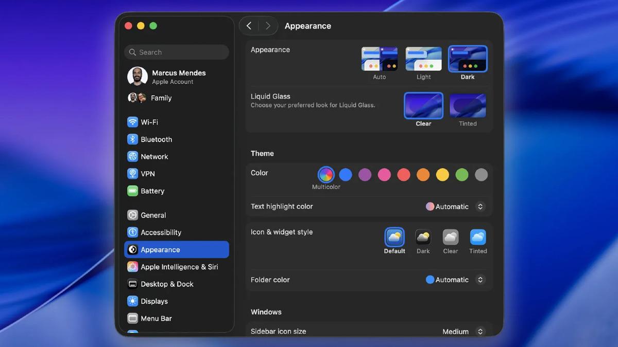Open the VPN settings icon

click(x=133, y=174)
